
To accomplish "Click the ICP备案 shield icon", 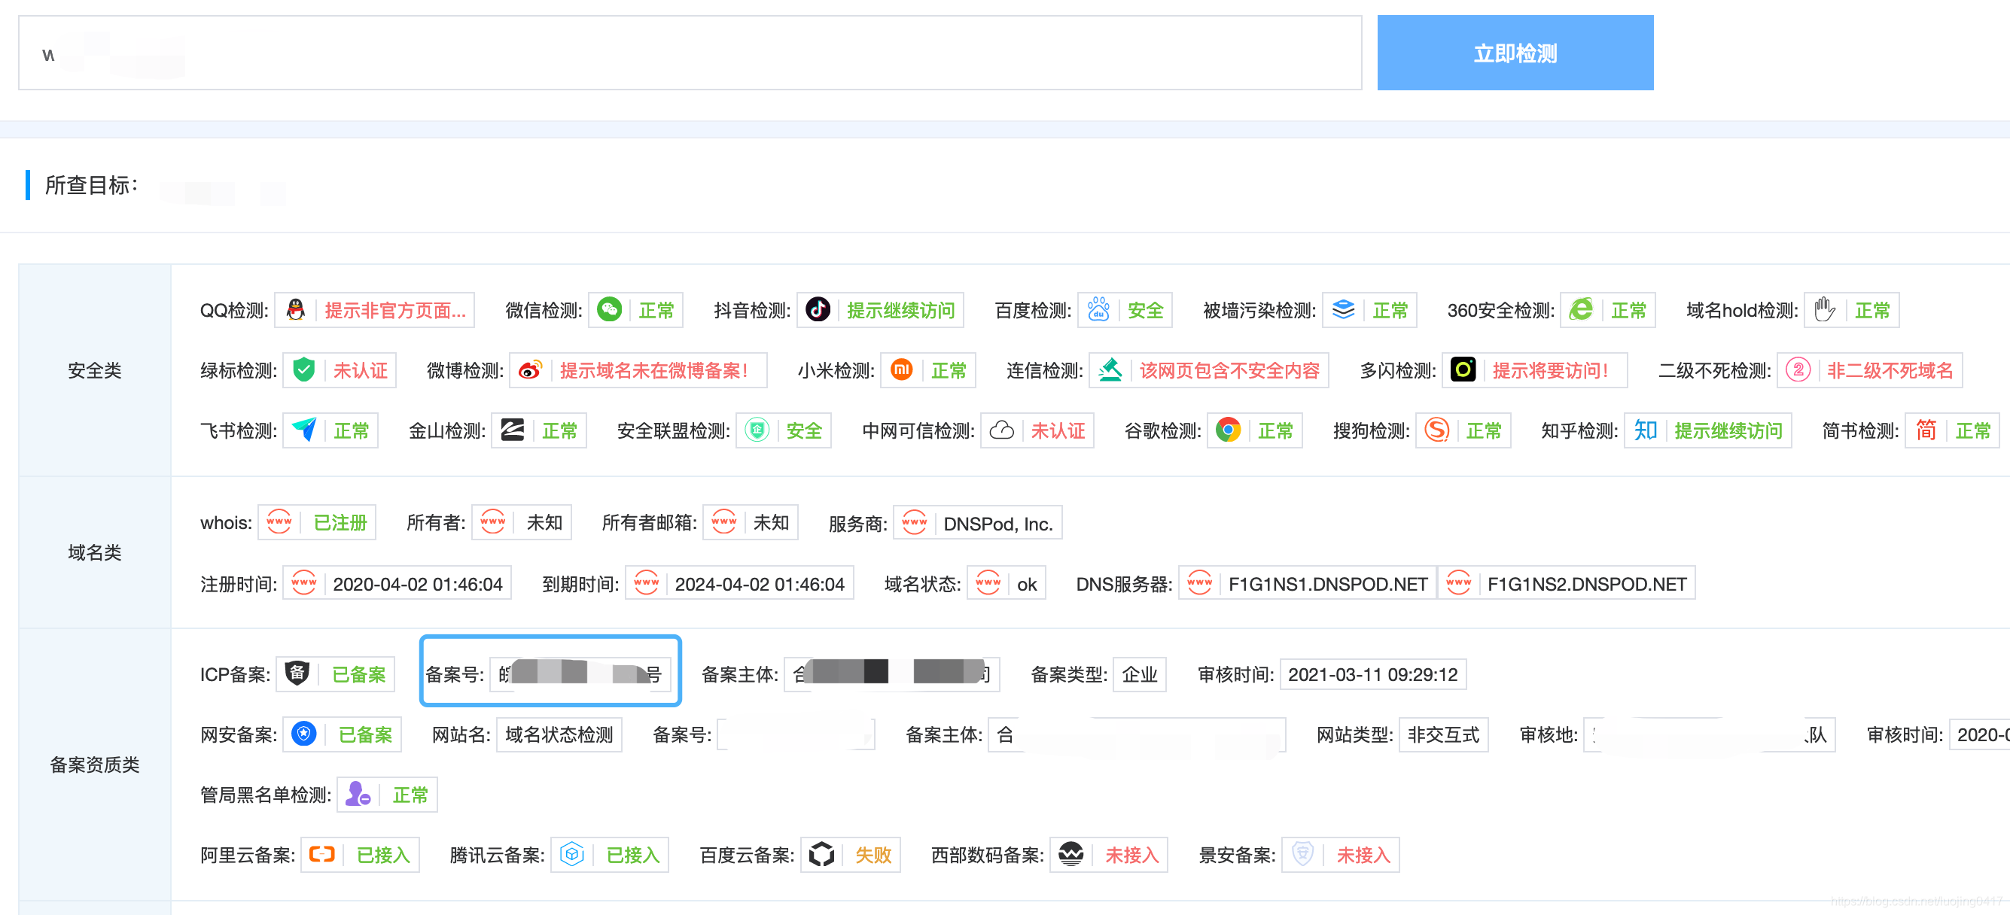I will tap(297, 673).
